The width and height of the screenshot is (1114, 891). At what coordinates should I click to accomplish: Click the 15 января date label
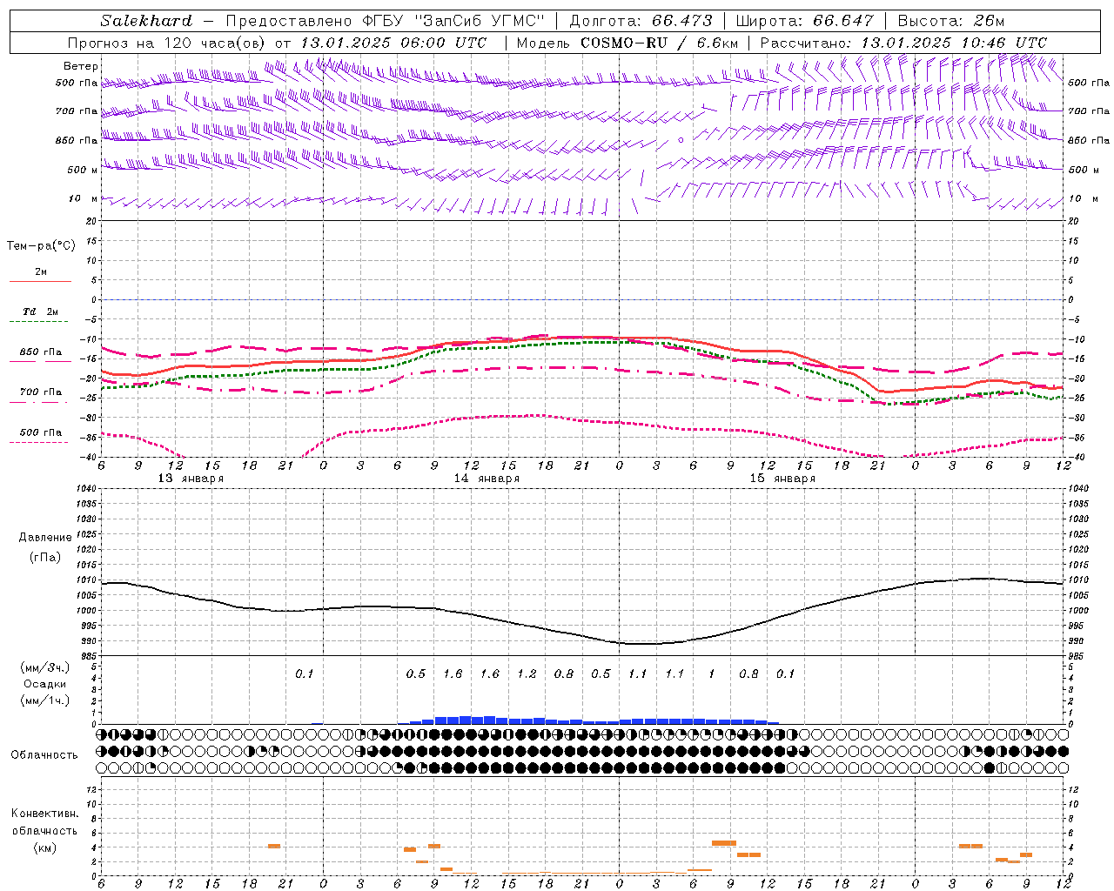pos(782,479)
